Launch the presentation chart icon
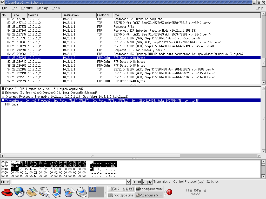 (56, 192)
